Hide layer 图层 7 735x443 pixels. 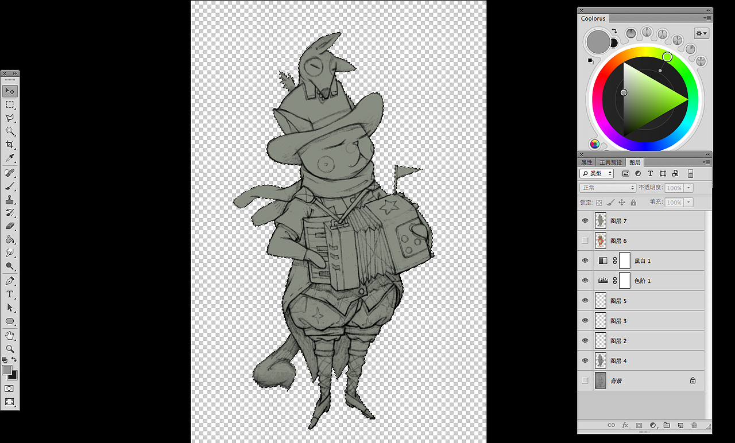click(x=585, y=220)
